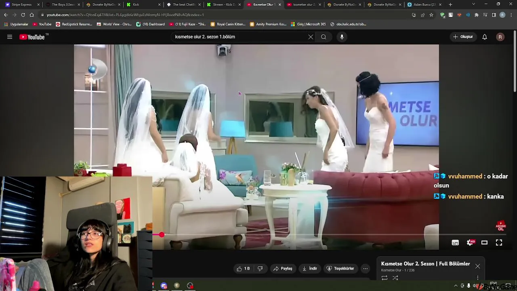Open RedLipstick Resurre bookmark
The image size is (517, 291).
[x=74, y=24]
